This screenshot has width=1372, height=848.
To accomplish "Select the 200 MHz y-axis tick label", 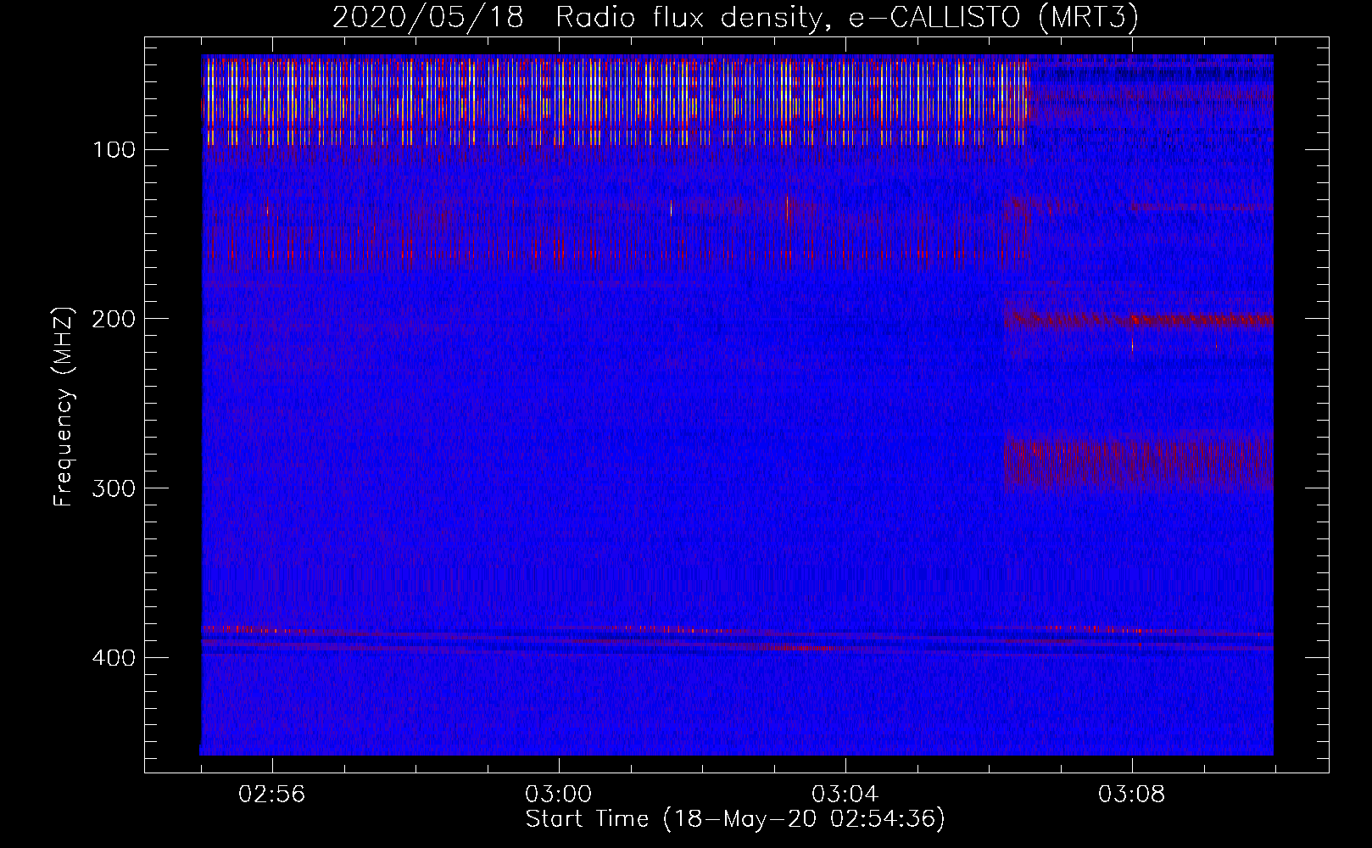I will pos(114,319).
